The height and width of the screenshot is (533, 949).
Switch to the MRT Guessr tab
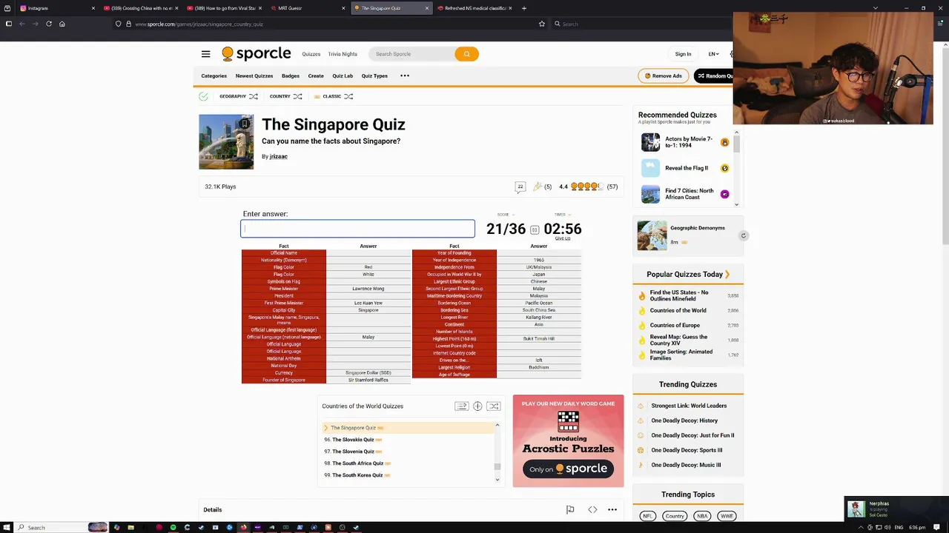point(308,8)
